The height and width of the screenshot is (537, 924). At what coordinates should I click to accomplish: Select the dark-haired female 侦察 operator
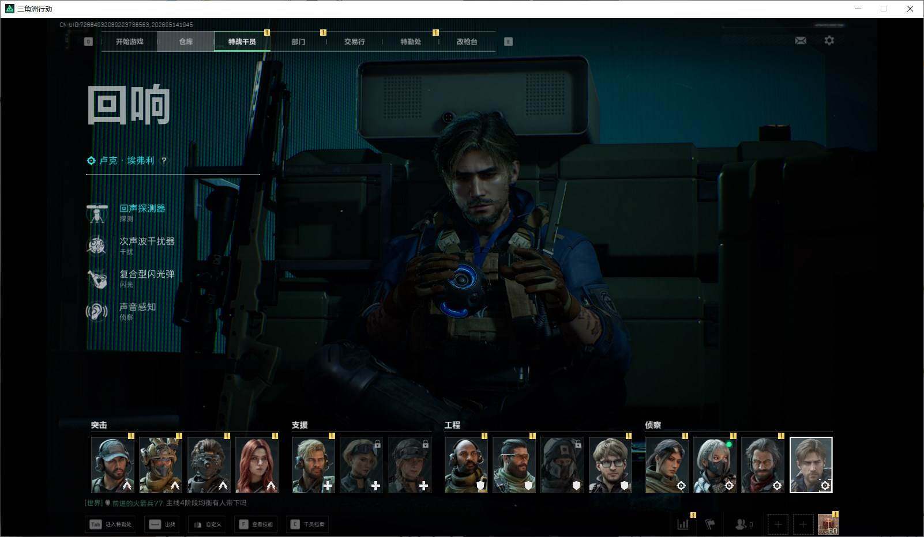coord(667,465)
